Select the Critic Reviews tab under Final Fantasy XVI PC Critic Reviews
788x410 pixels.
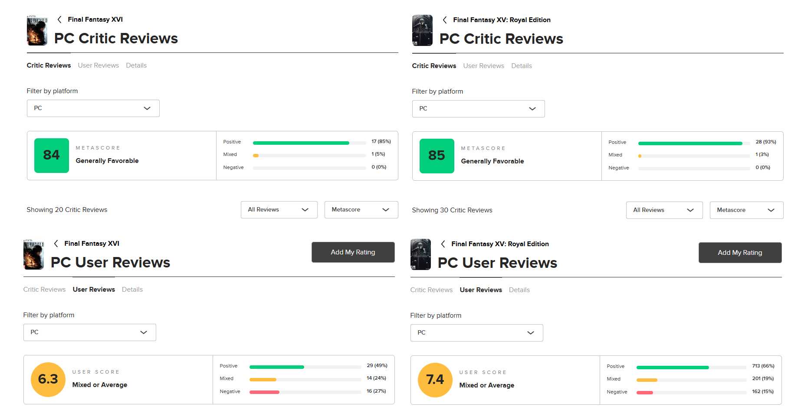click(49, 65)
